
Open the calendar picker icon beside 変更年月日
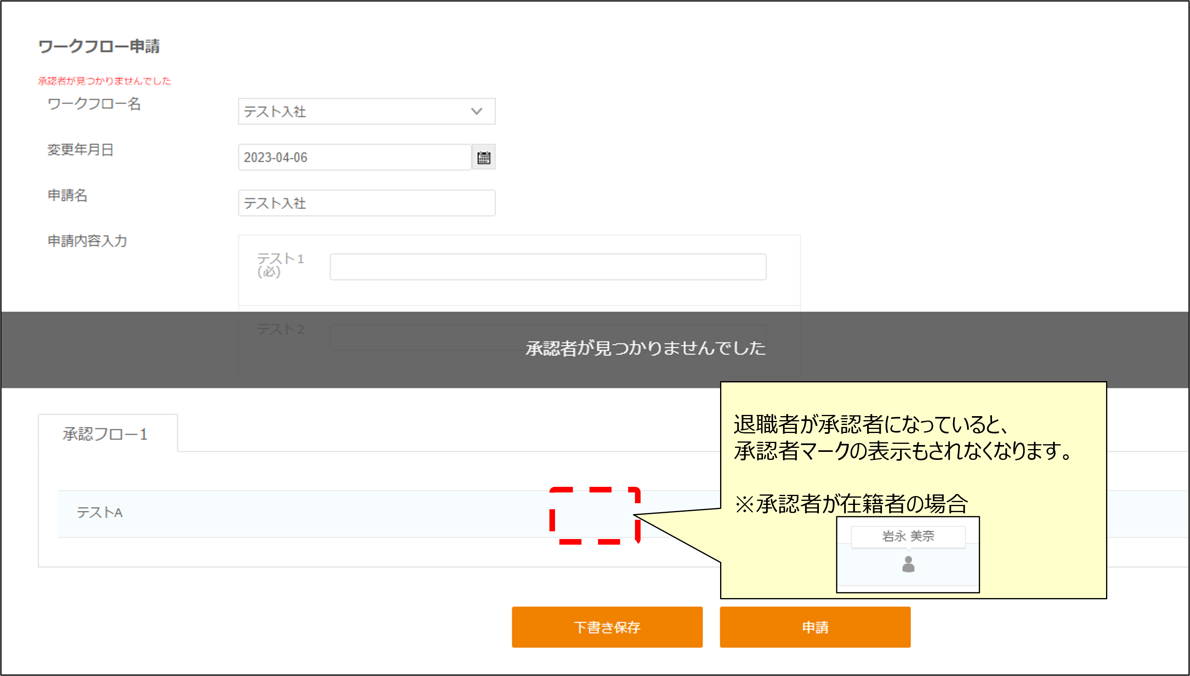484,157
